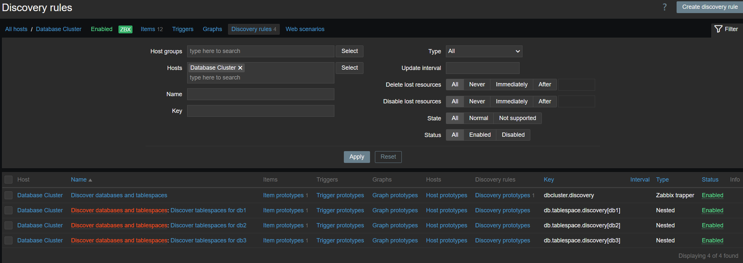Set Status filter to Disabled

[x=513, y=135]
